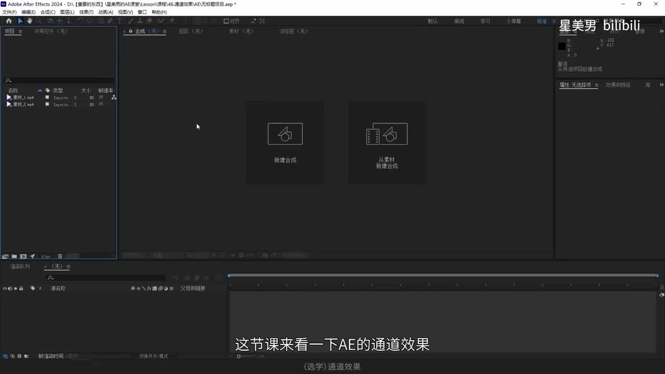Click New Composition From Footage tile icon

coord(387,134)
